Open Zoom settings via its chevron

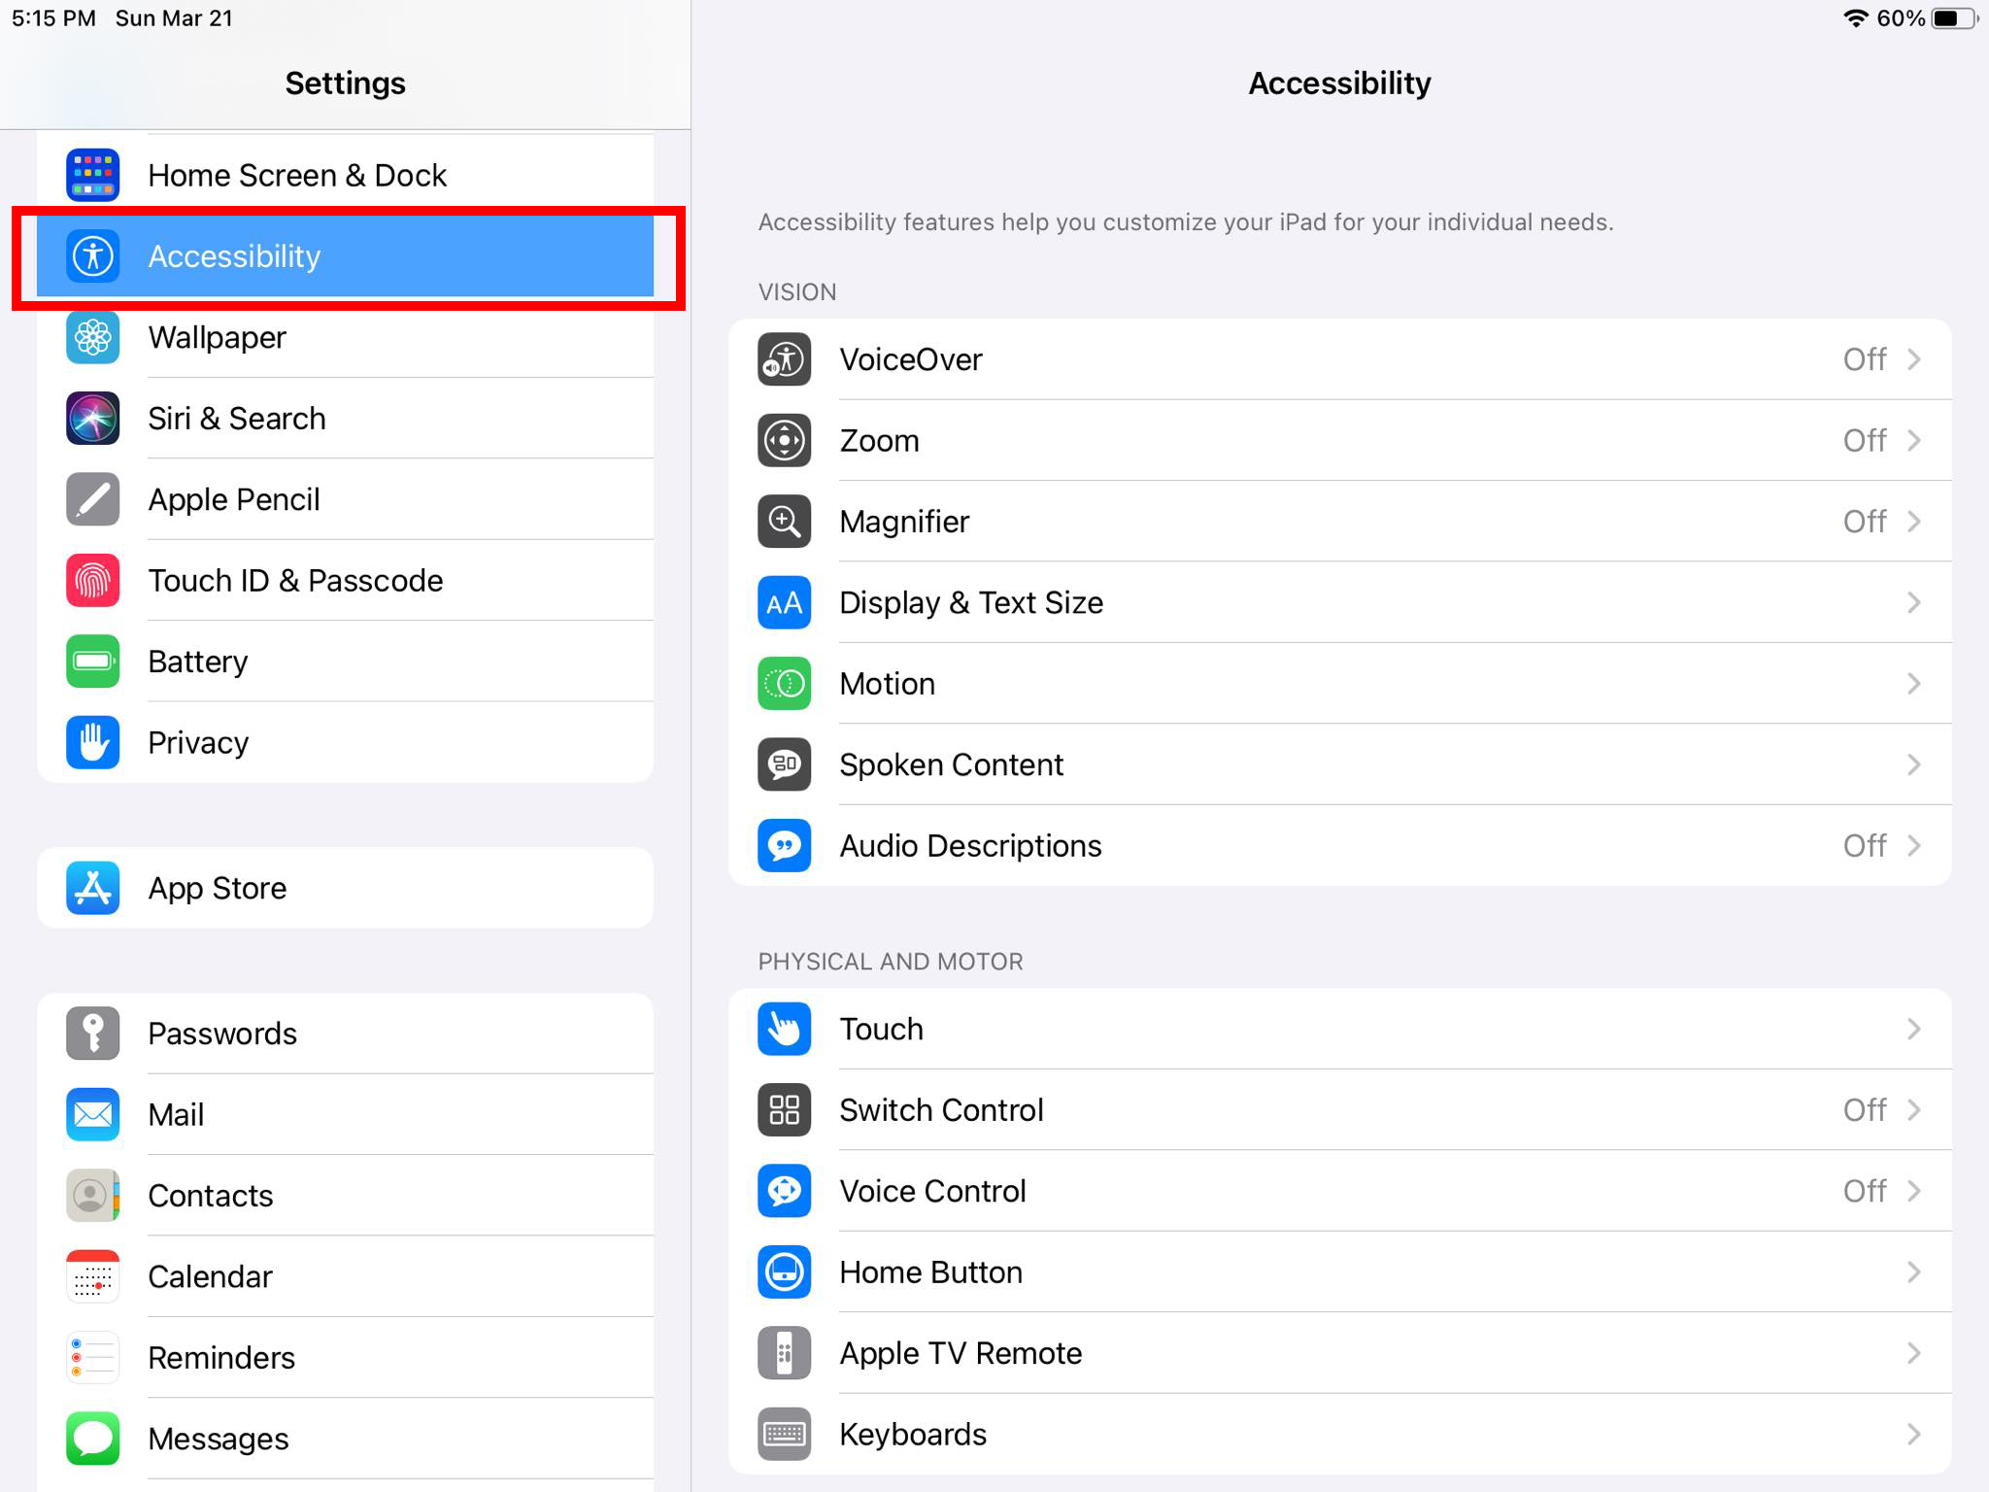point(1913,440)
